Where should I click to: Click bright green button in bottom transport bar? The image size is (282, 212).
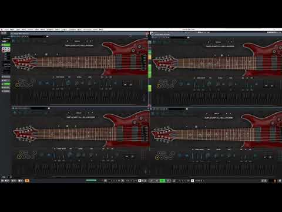[163, 181]
